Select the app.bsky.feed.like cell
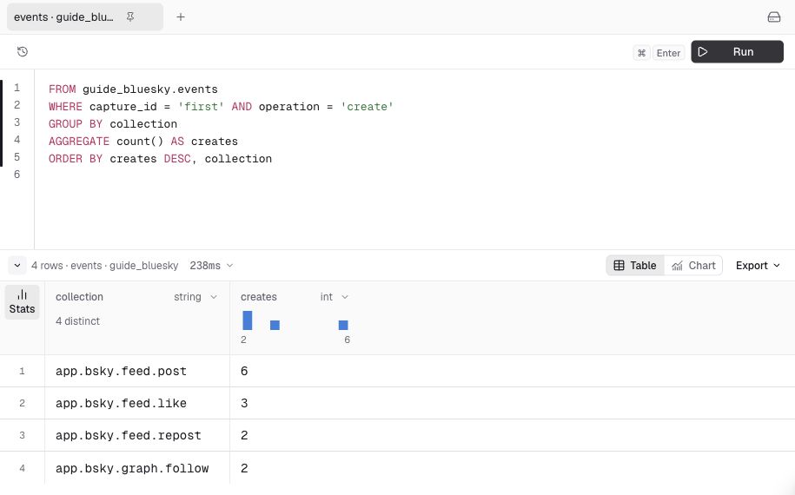The width and height of the screenshot is (795, 495). (137, 403)
